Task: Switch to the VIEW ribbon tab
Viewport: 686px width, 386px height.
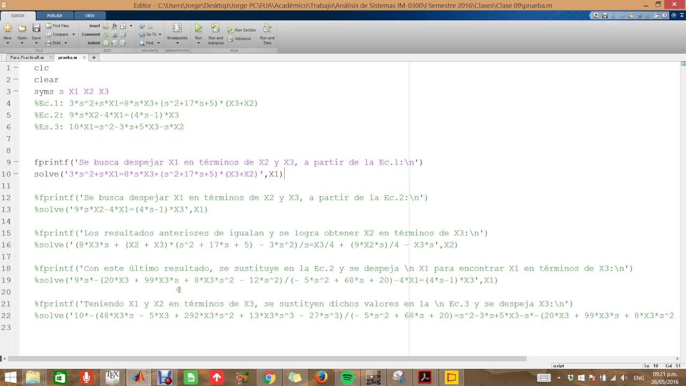Action: 90,16
